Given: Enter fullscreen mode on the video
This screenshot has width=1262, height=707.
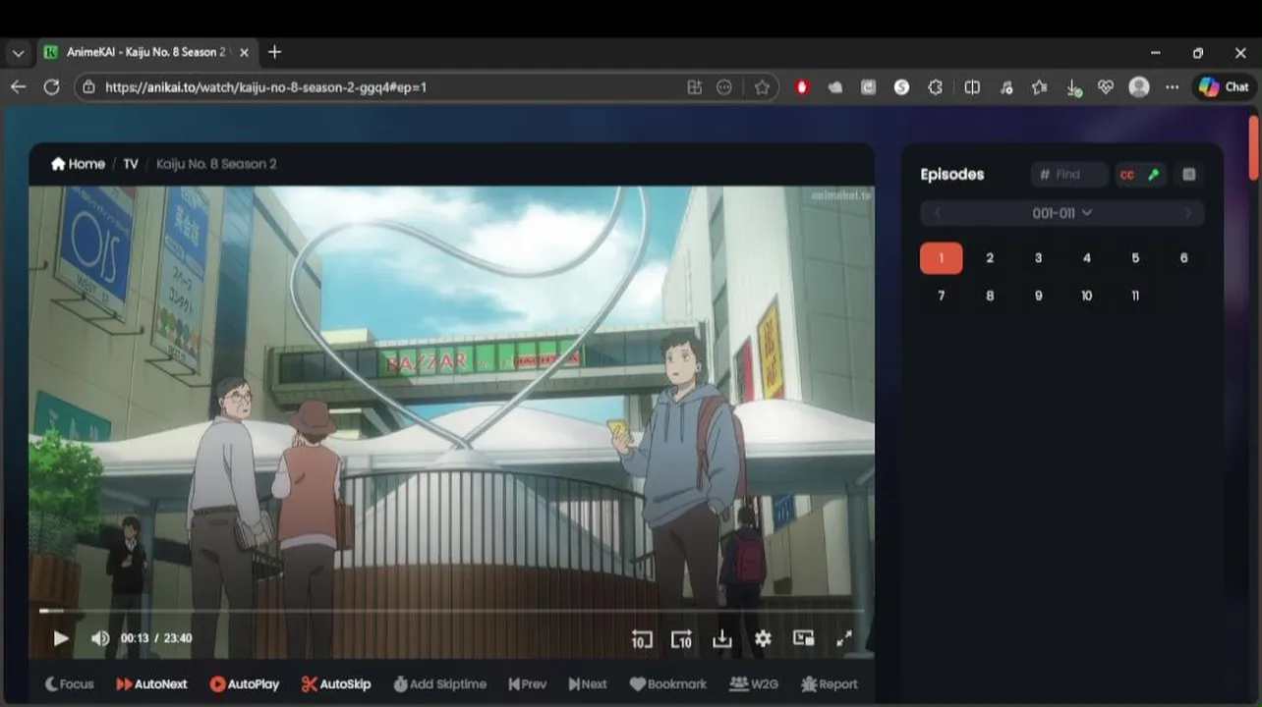Looking at the screenshot, I should click(x=843, y=638).
